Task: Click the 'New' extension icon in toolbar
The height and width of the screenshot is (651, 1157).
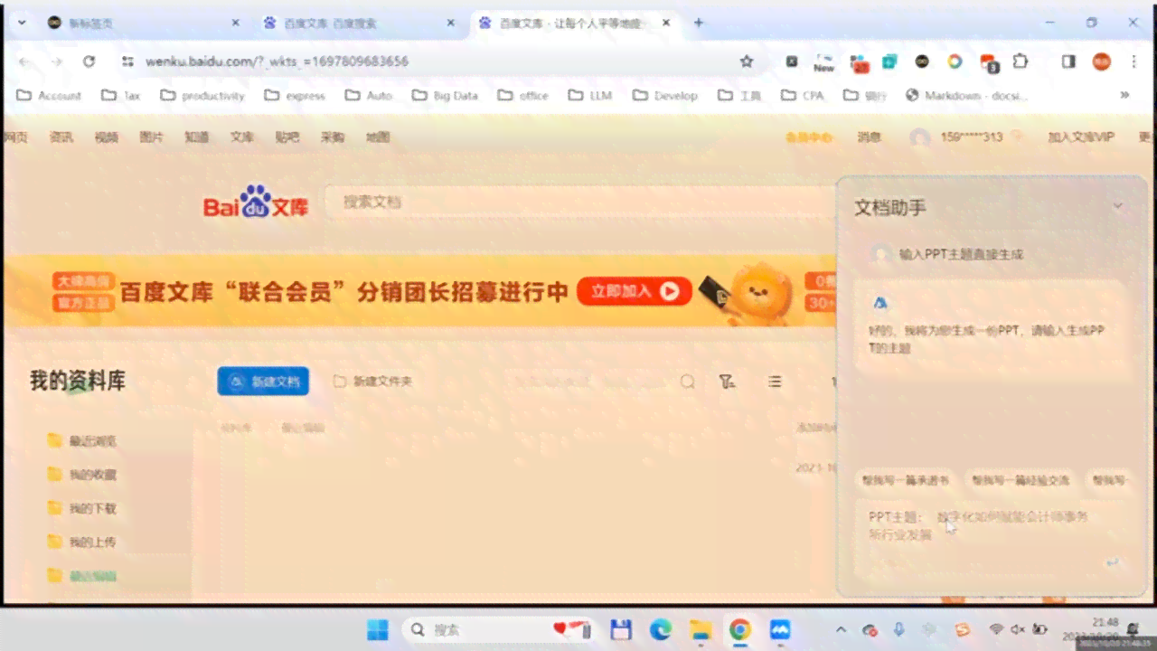Action: point(823,62)
